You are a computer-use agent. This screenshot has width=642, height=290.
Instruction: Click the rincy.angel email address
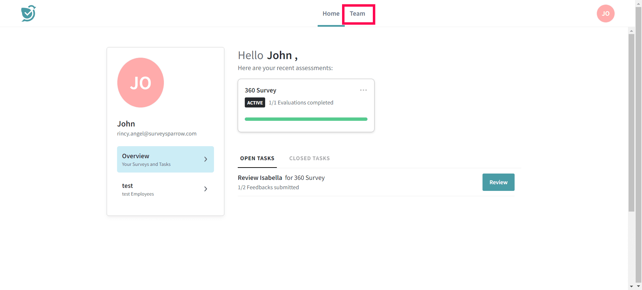pyautogui.click(x=157, y=134)
